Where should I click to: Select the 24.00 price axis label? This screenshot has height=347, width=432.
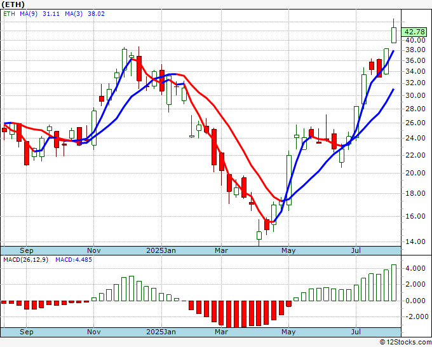(x=415, y=138)
